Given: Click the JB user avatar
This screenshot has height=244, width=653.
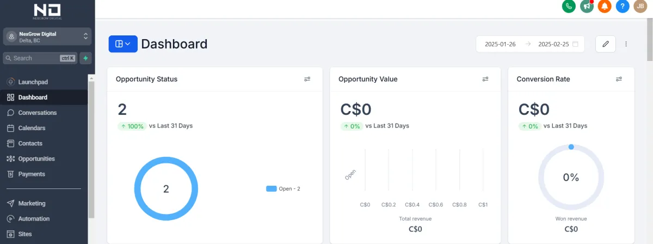Looking at the screenshot, I should [640, 7].
